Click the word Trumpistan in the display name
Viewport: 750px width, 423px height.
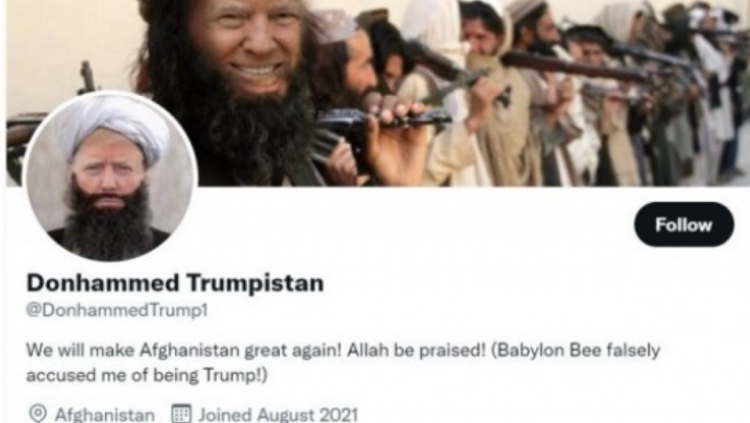[x=255, y=283]
